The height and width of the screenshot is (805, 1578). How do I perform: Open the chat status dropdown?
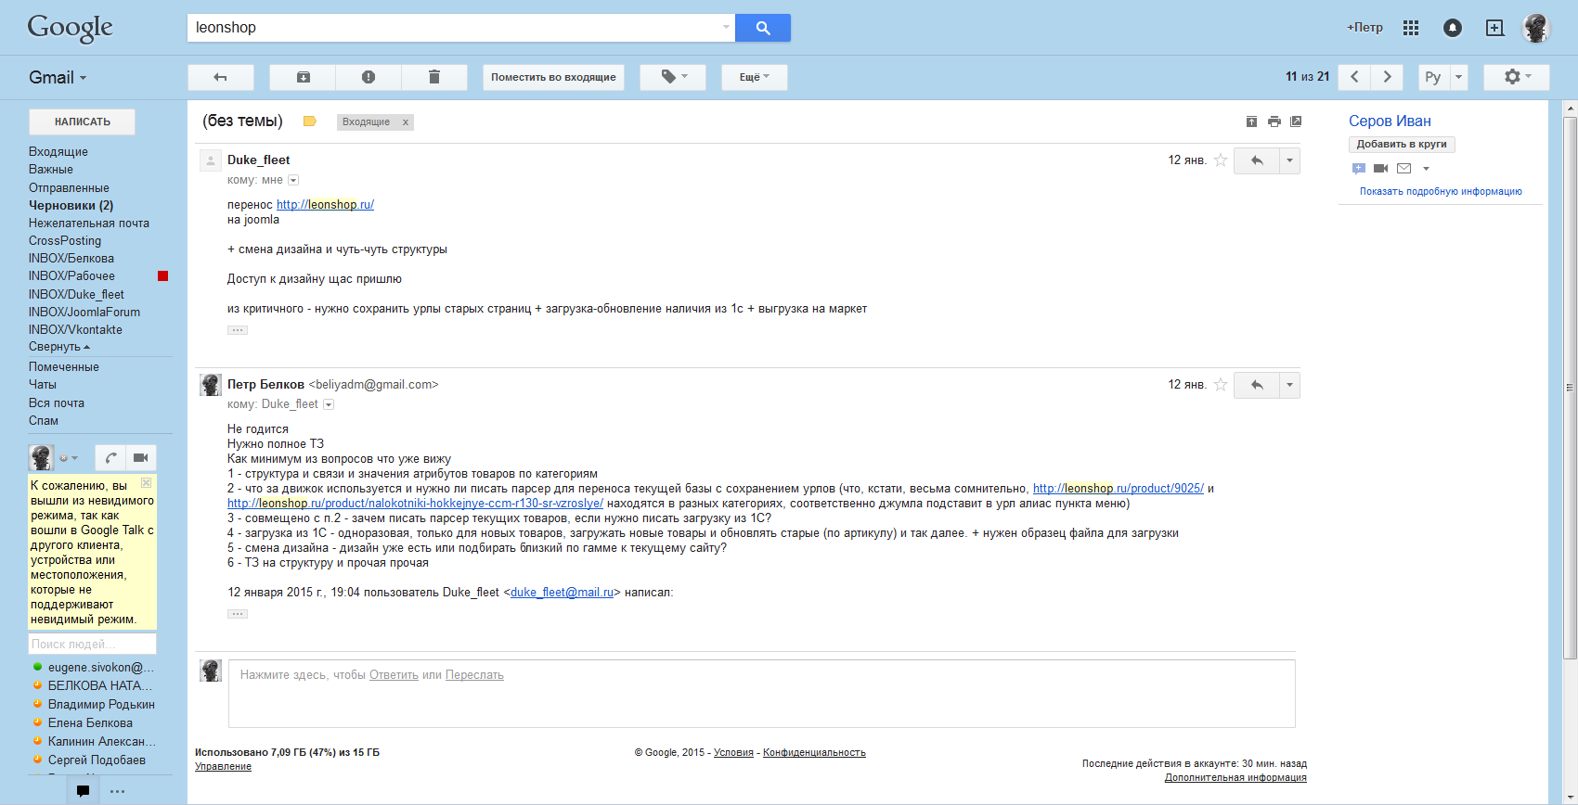coord(70,457)
